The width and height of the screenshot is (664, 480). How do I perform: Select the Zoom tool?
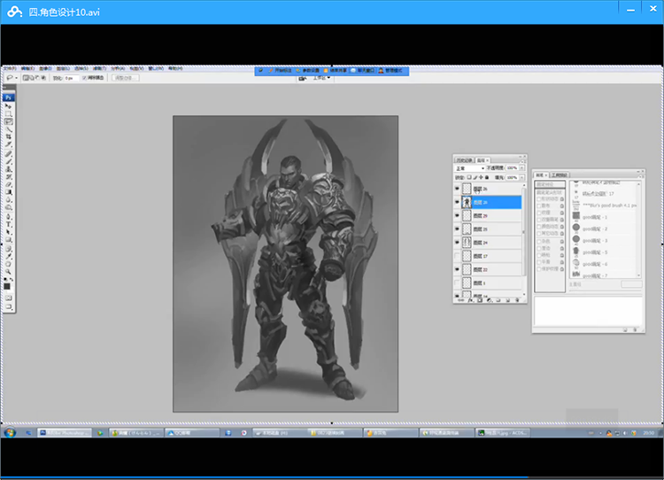8,272
